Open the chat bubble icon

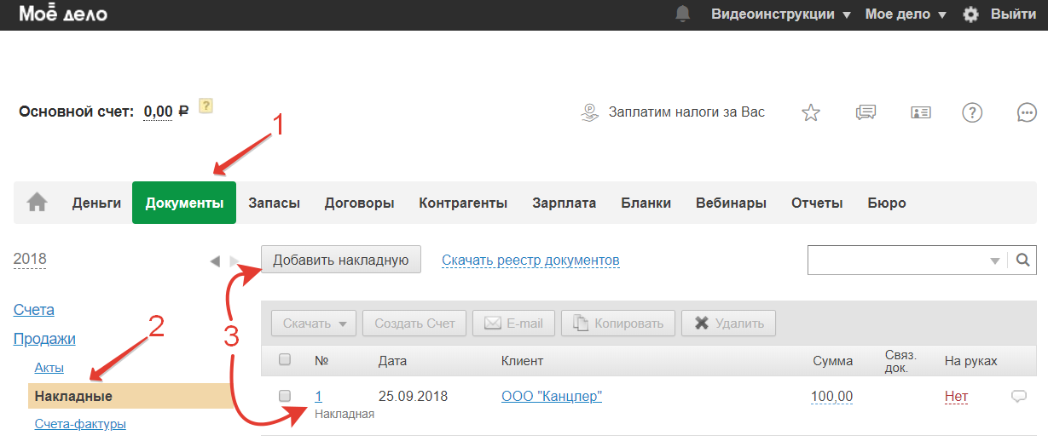tap(1027, 112)
